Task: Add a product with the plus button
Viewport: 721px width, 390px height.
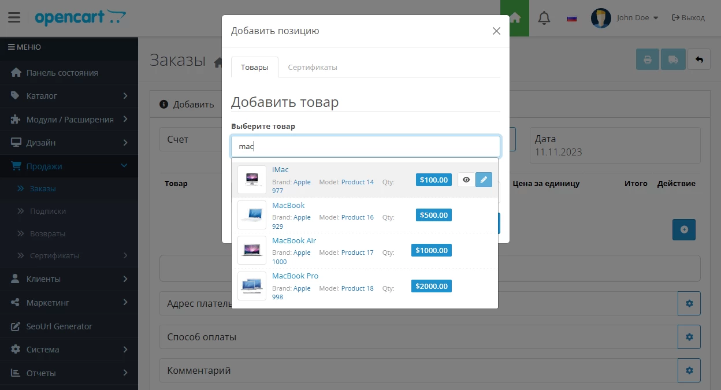Action: click(684, 229)
